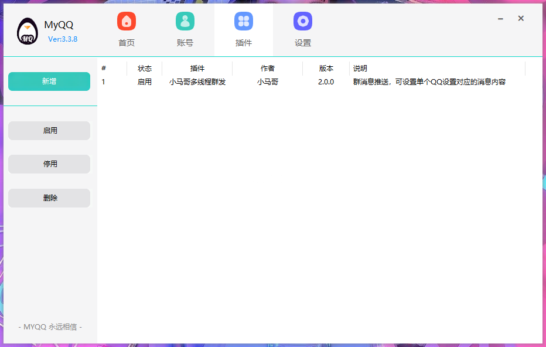Click the 新增 add plugin button
Screen dimensions: 546x347
(x=49, y=81)
